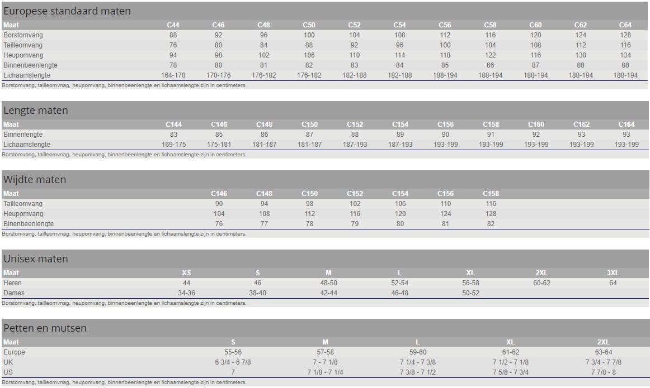Select the XS column header in Unisex maten
The height and width of the screenshot is (388, 650).
(x=186, y=273)
